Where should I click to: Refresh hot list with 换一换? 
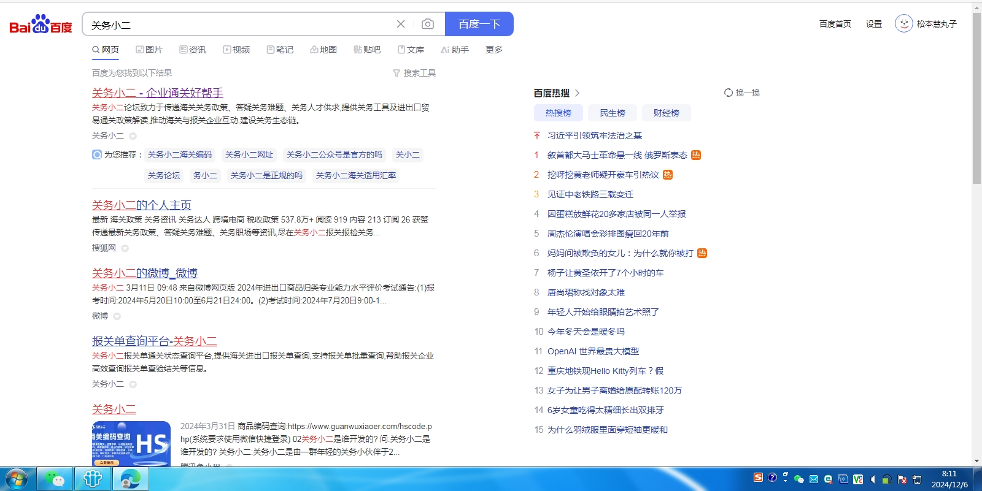pos(742,93)
